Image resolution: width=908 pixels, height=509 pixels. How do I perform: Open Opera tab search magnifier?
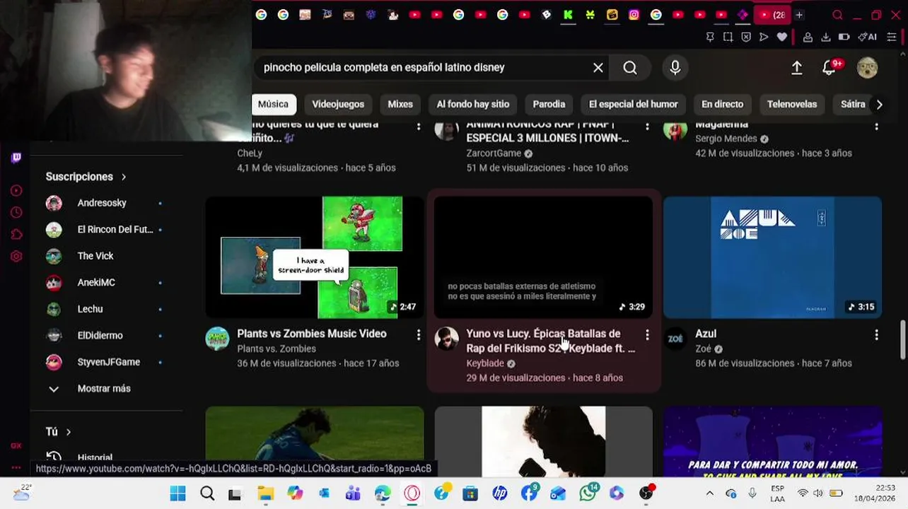tap(837, 15)
